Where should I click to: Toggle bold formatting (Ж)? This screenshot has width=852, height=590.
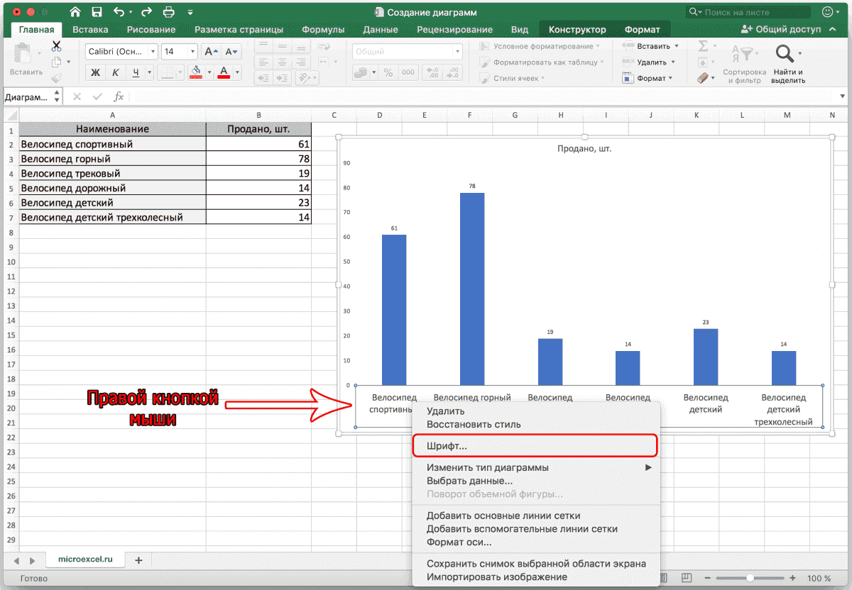point(95,72)
